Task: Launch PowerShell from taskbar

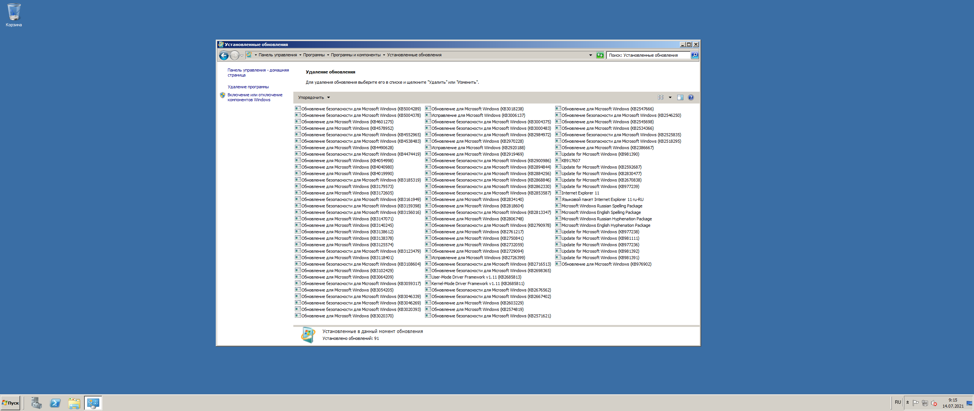Action: pos(55,403)
